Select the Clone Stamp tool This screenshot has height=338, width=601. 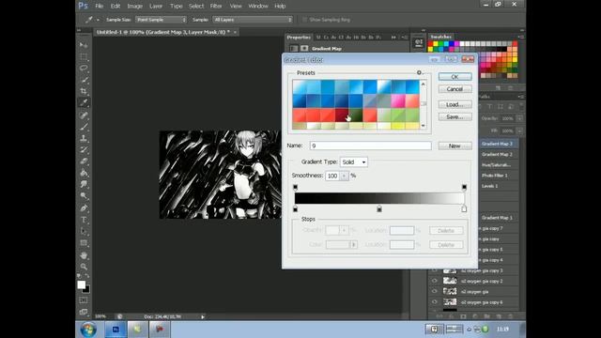[x=84, y=138]
